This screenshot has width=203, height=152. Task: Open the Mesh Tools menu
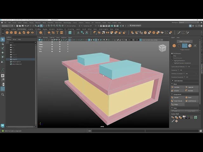click(x=58, y=22)
